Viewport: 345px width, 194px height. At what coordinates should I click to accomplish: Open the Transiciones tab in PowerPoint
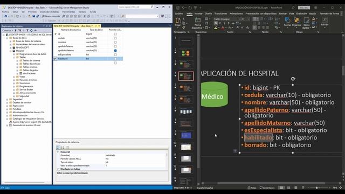(220, 13)
